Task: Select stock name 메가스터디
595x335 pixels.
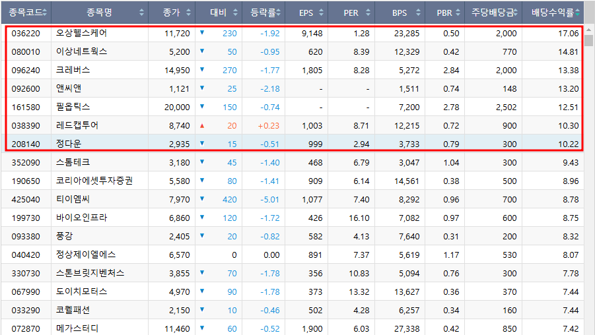Action: click(x=77, y=328)
